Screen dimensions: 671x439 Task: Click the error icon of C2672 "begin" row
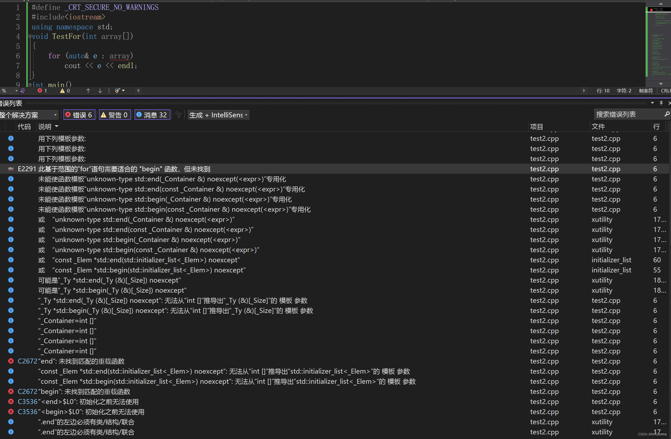(x=11, y=391)
